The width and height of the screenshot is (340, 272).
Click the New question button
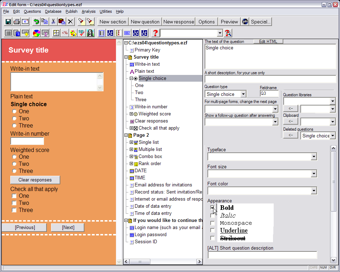[145, 22]
